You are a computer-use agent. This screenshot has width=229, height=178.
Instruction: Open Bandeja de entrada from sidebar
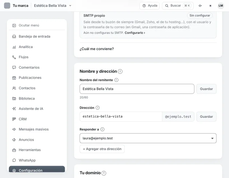(37, 37)
